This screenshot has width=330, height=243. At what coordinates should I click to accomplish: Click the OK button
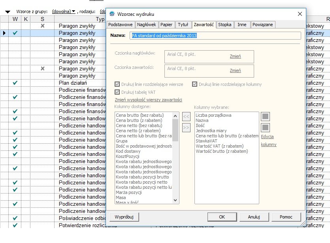point(222,217)
